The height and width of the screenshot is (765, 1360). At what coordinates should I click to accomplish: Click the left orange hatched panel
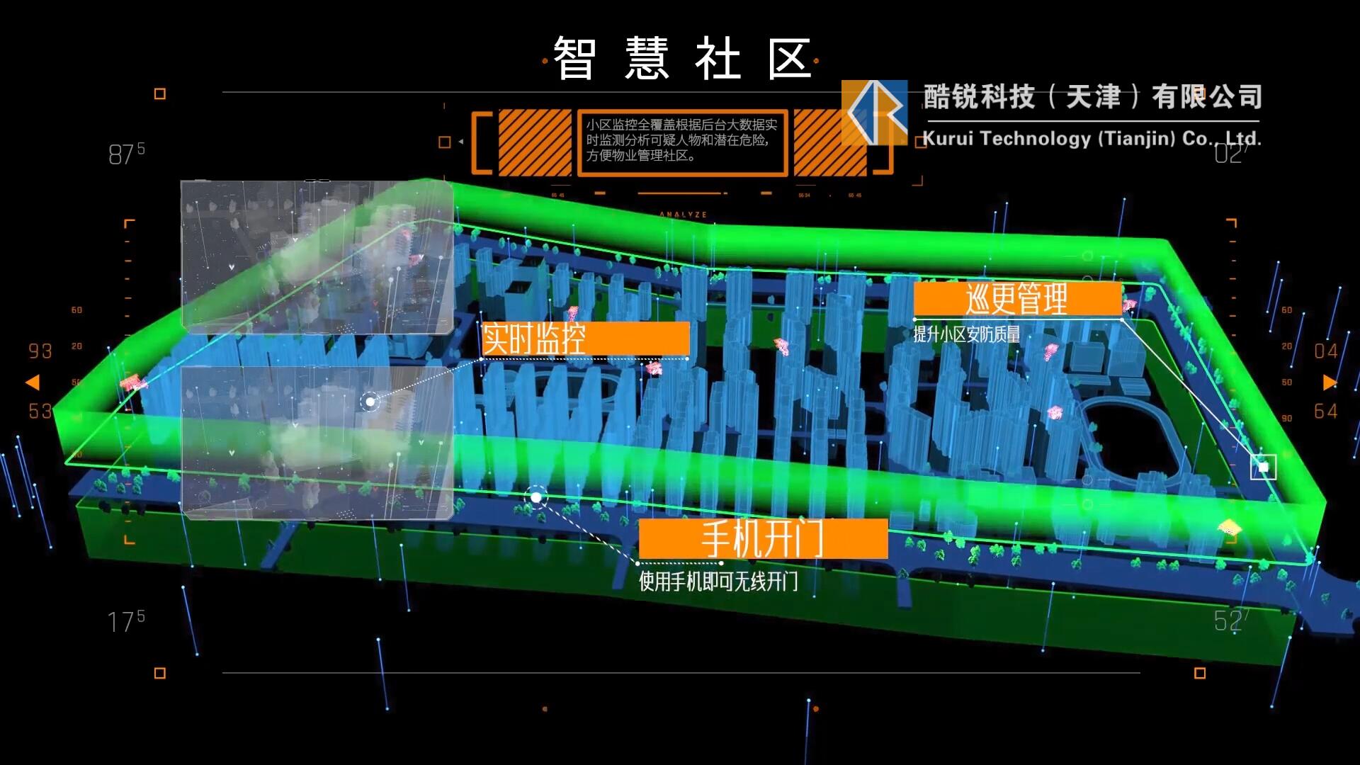point(535,142)
